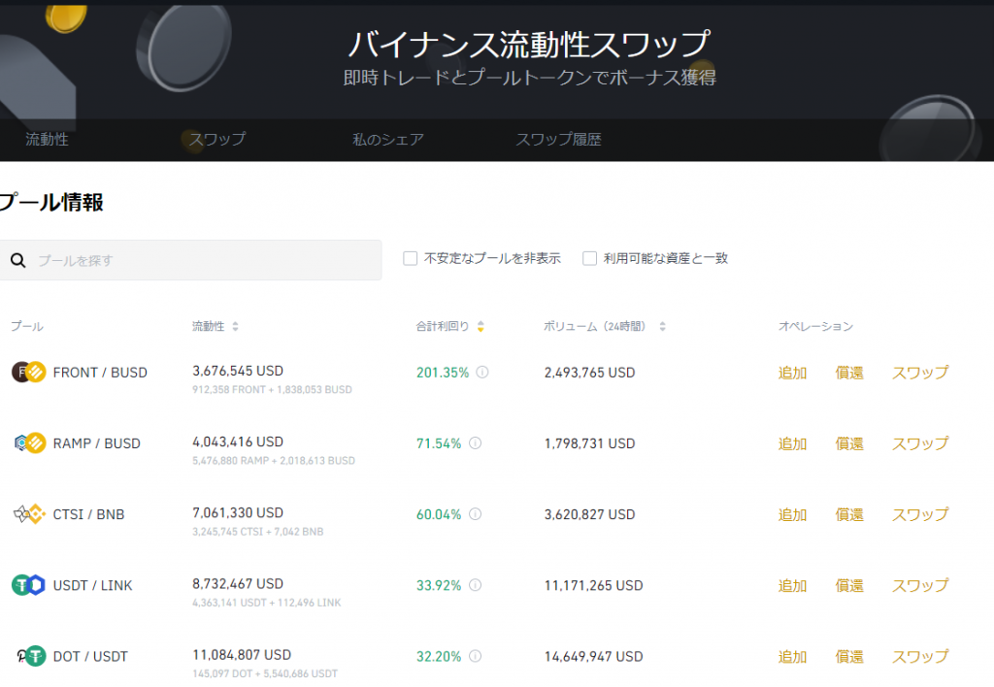Image resolution: width=994 pixels, height=687 pixels.
Task: Focus the プールを探す search field
Action: 190,260
